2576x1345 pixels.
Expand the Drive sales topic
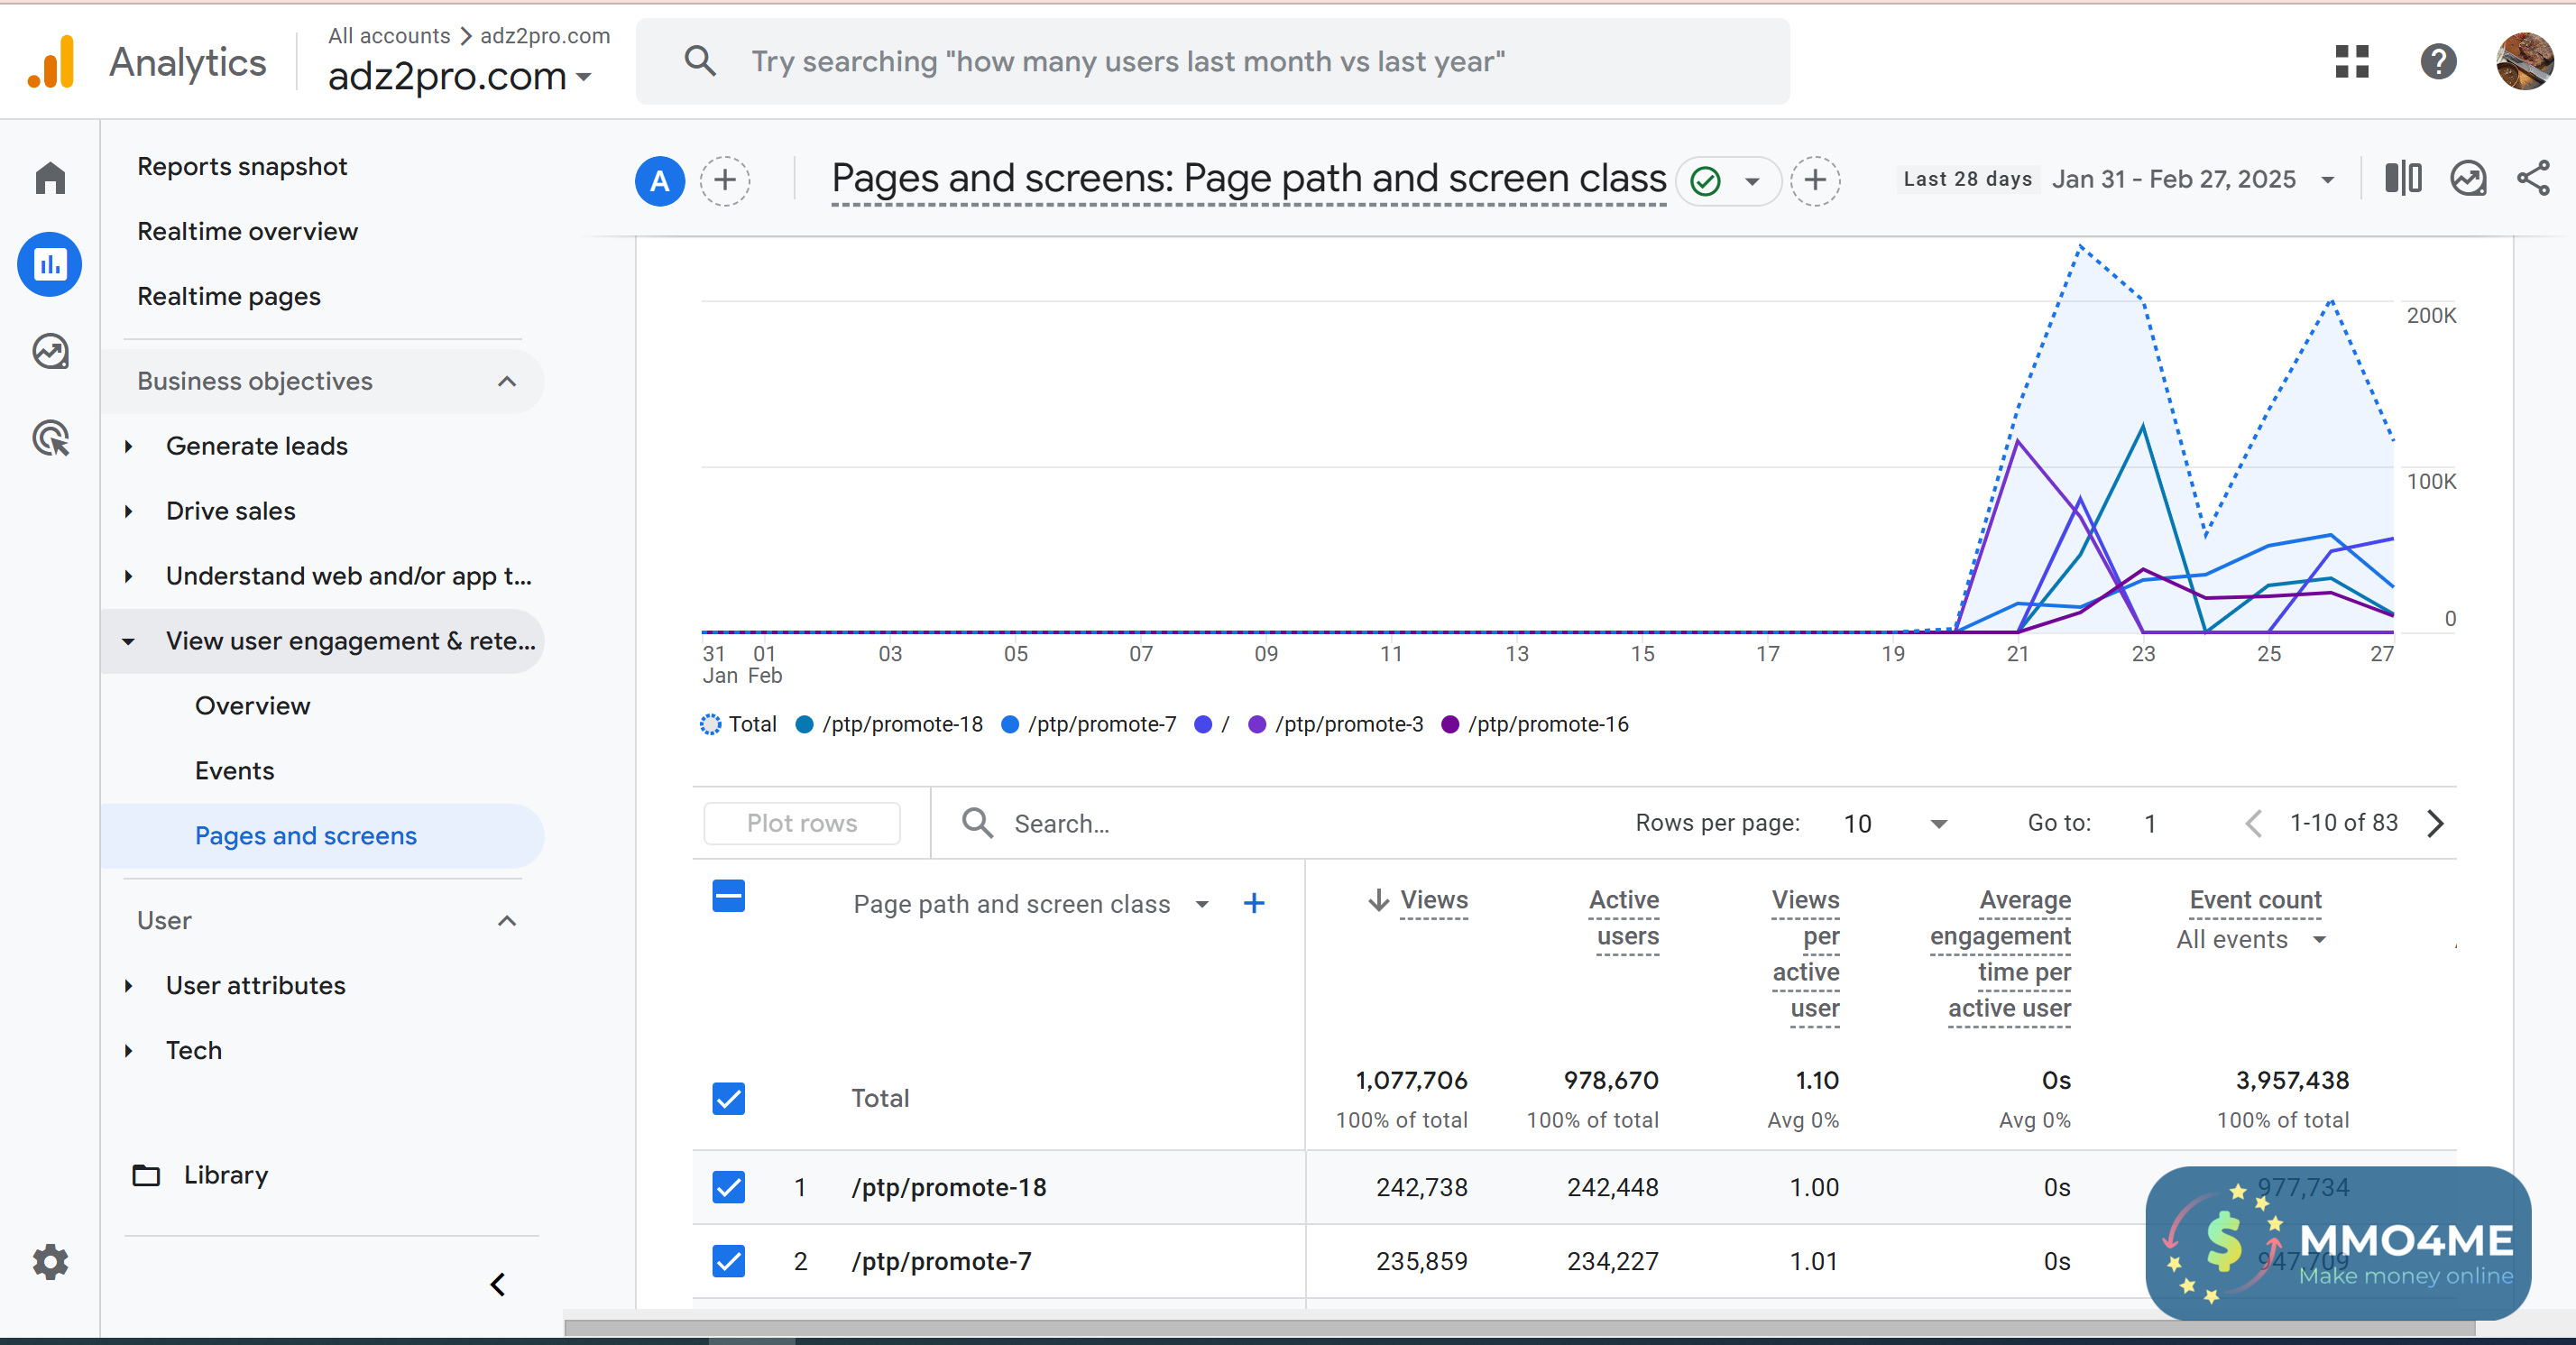coord(128,511)
